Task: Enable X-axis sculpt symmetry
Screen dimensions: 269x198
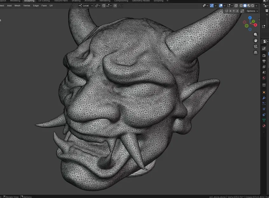Action: (x=230, y=11)
